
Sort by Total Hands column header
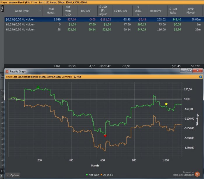(x=51, y=11)
